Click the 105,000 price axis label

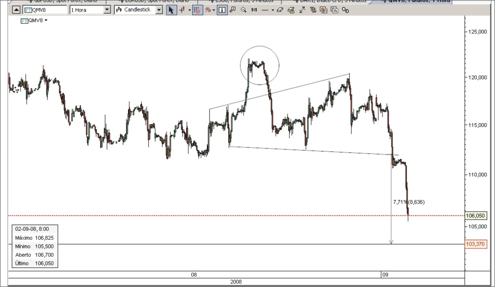click(478, 227)
